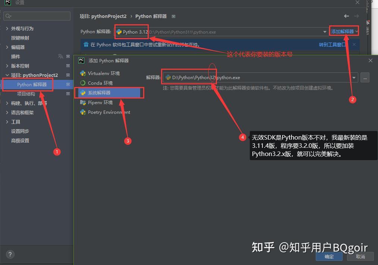Select the Virtualenv 环境 option icon
The height and width of the screenshot is (265, 378).
point(82,73)
